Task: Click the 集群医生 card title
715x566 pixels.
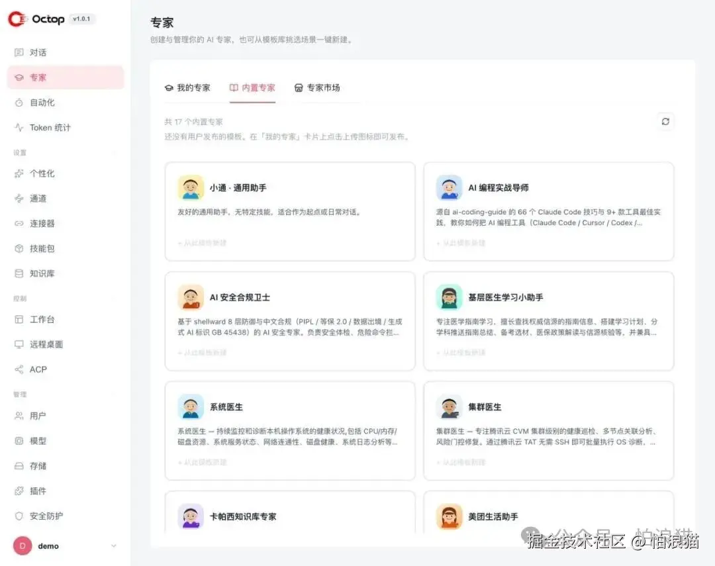Action: pos(485,407)
